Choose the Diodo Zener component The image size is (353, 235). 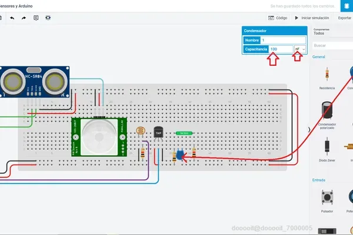[x=327, y=146]
